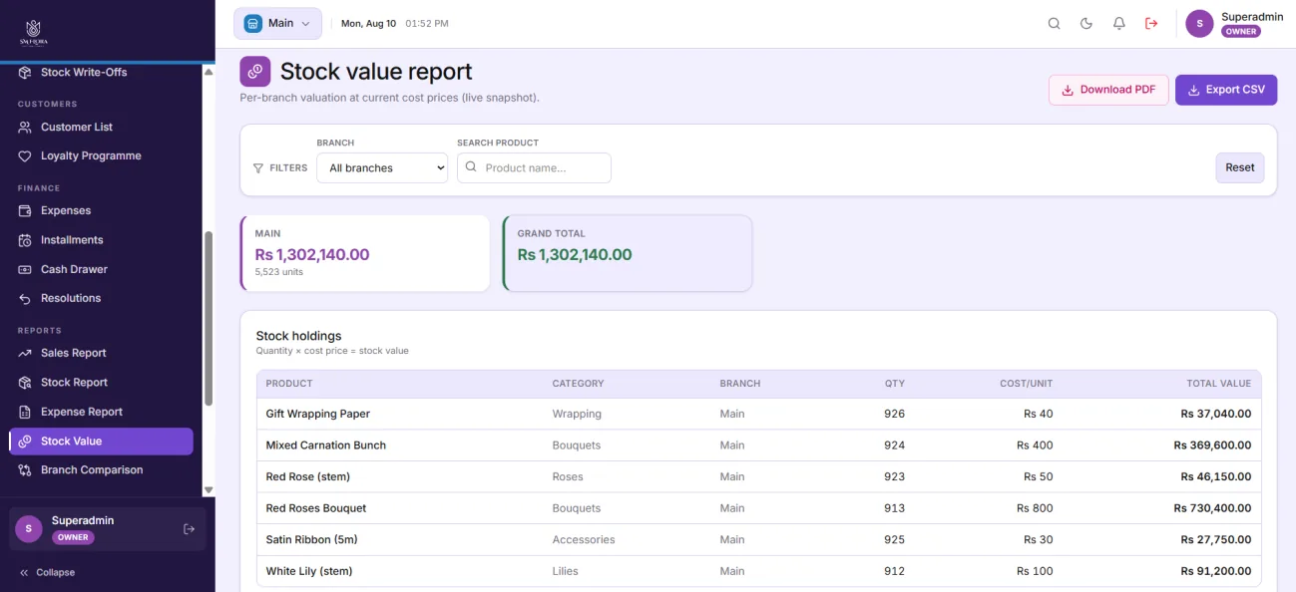This screenshot has height=592, width=1296.
Task: Click the CATEGORY column header
Action: click(x=579, y=384)
